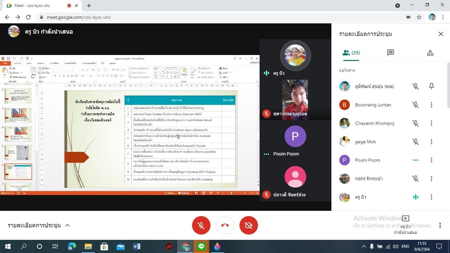Screen dimensions: 450x253
Task: Click the presentation screen icon above ครู บิว
Action: [x=406, y=218]
